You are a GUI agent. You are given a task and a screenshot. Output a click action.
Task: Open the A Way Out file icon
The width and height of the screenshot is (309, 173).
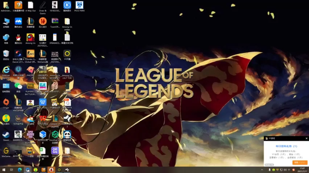pos(31,5)
